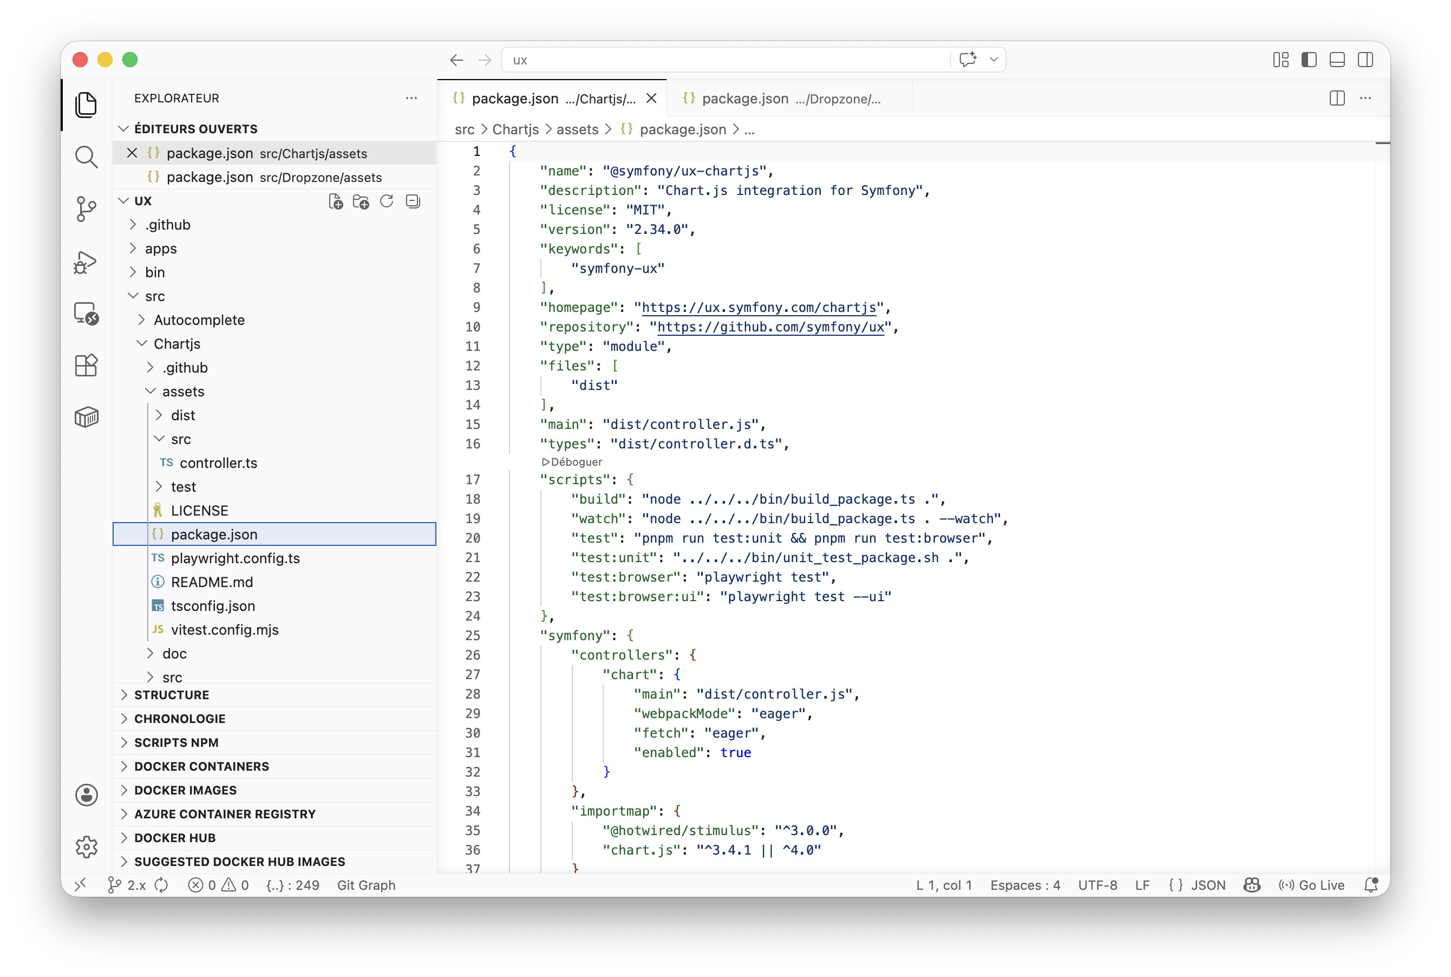Open the Manage settings gear
The height and width of the screenshot is (977, 1451).
tap(86, 847)
